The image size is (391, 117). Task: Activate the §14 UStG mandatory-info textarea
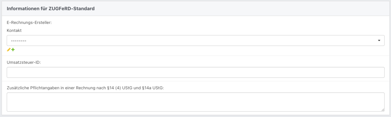click(195, 102)
